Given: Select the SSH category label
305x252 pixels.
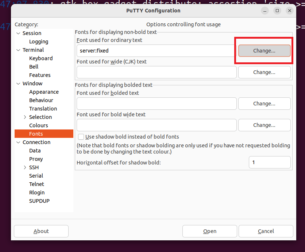Looking at the screenshot, I should pyautogui.click(x=34, y=167).
